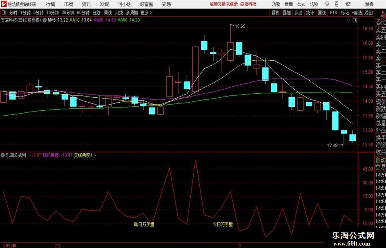Viewport: 386px width, 248px height.
Task: Click the 16.65 high price marker
Action: (x=240, y=26)
